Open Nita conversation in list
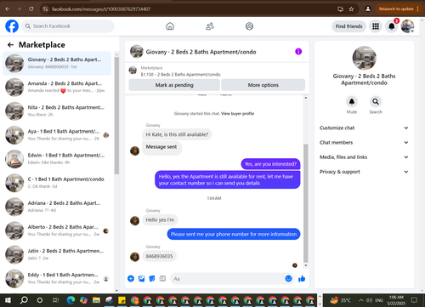The height and width of the screenshot is (307, 425). (x=57, y=111)
